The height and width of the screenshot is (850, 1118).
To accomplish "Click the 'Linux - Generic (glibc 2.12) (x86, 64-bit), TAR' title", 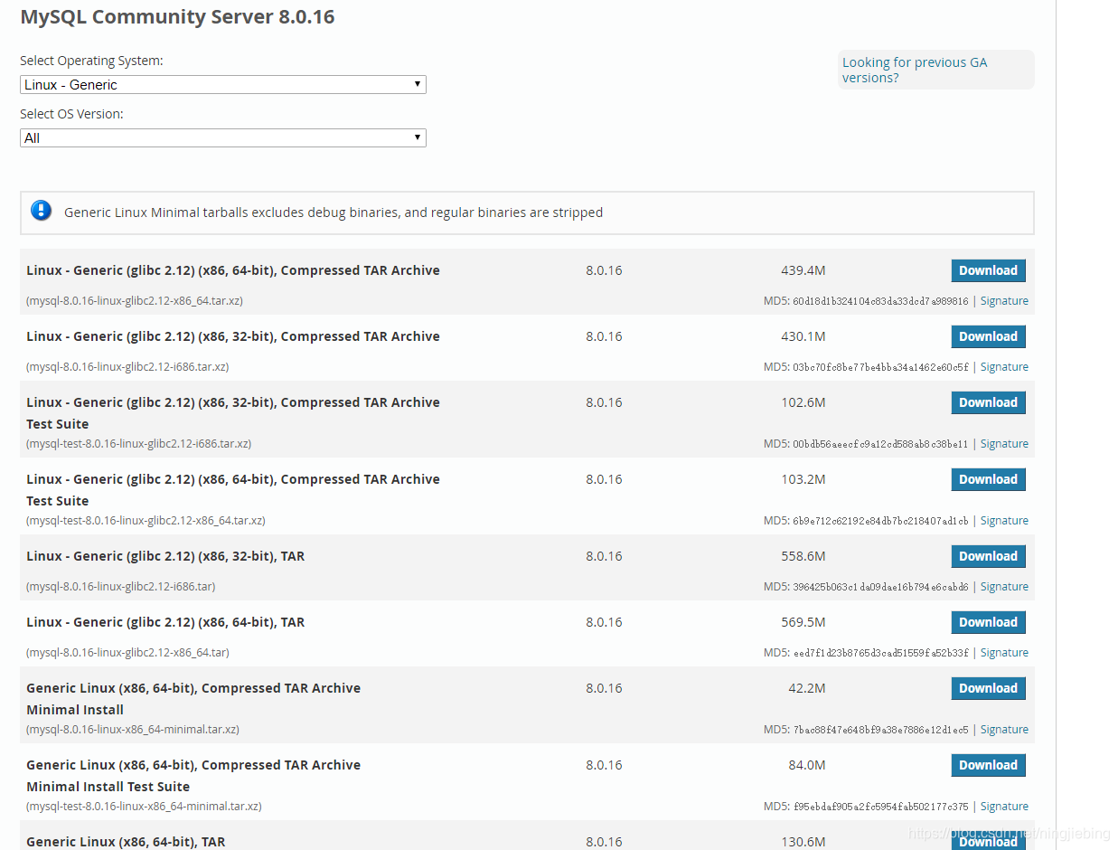I will 165,622.
